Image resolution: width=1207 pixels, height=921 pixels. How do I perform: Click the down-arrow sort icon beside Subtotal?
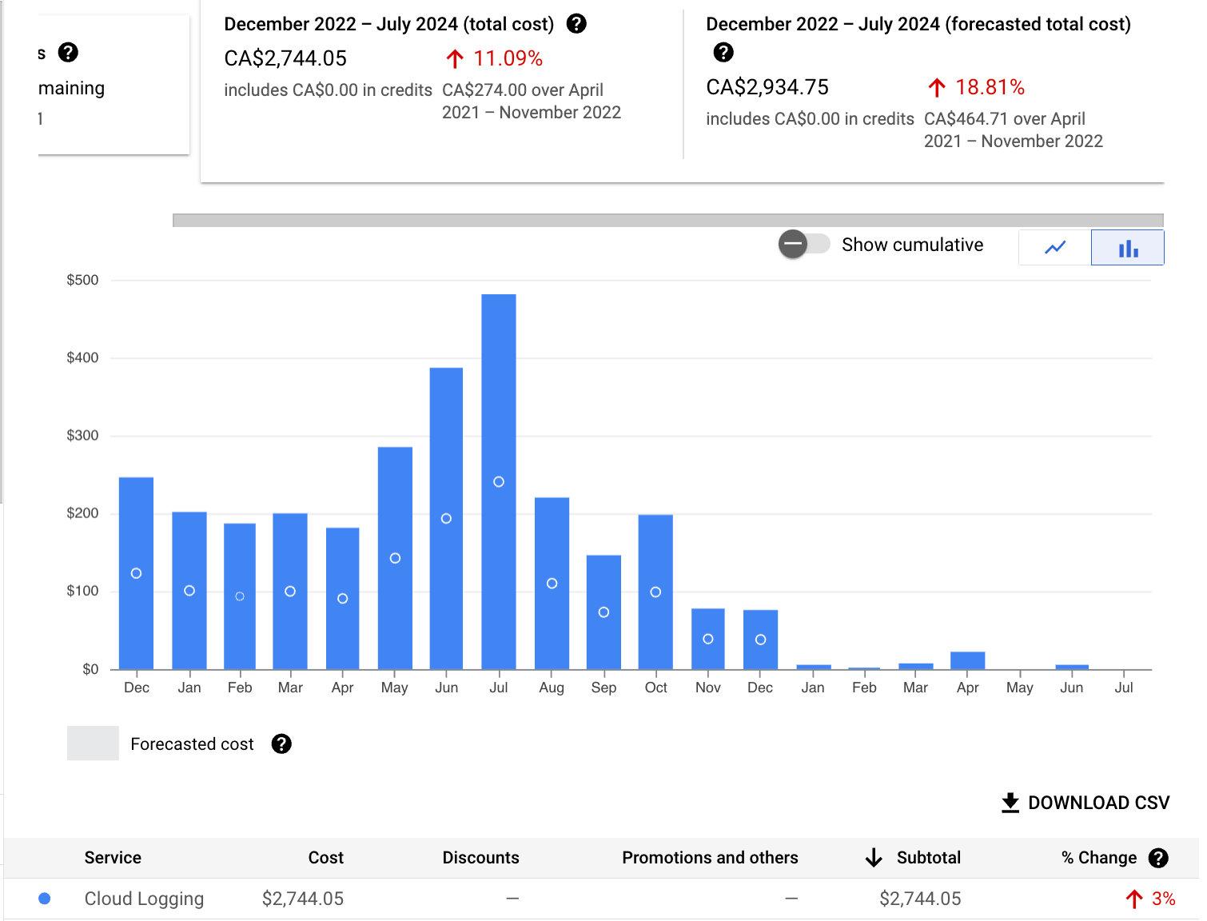[874, 858]
